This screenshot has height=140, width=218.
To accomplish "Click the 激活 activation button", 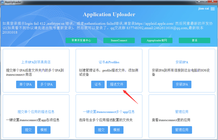I will [x=194, y=40].
